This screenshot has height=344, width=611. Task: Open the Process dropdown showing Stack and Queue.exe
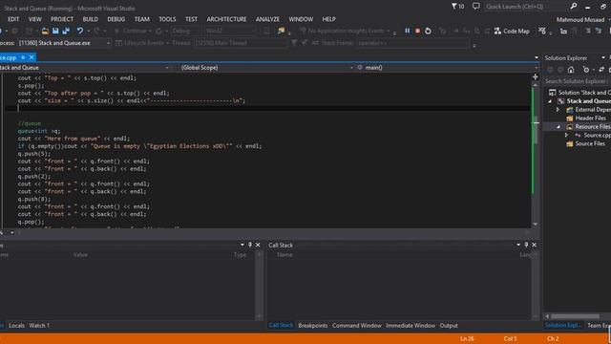click(x=64, y=43)
